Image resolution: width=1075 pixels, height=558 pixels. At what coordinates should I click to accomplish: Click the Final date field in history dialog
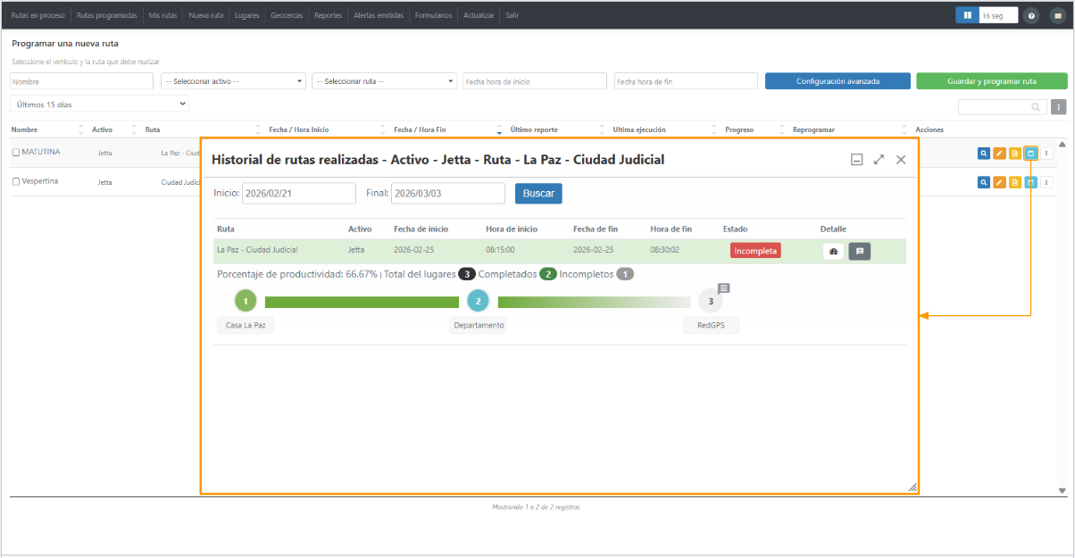tap(448, 193)
